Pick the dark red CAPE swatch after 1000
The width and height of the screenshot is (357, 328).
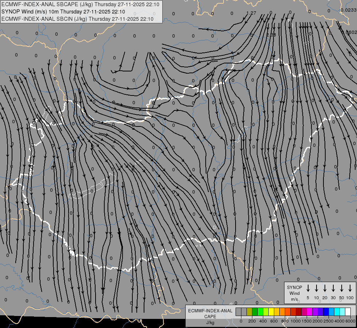coord(299,312)
